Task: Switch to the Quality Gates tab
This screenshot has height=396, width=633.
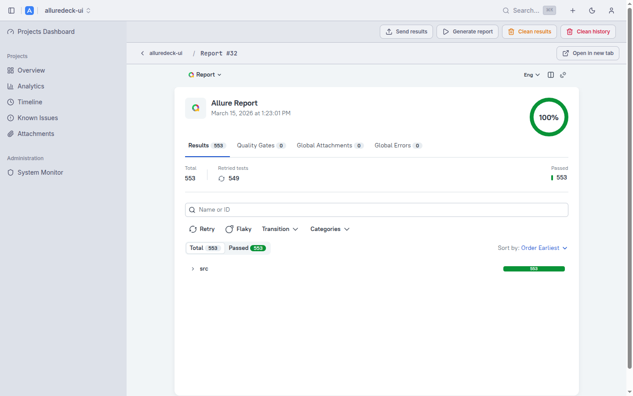Action: tap(262, 146)
